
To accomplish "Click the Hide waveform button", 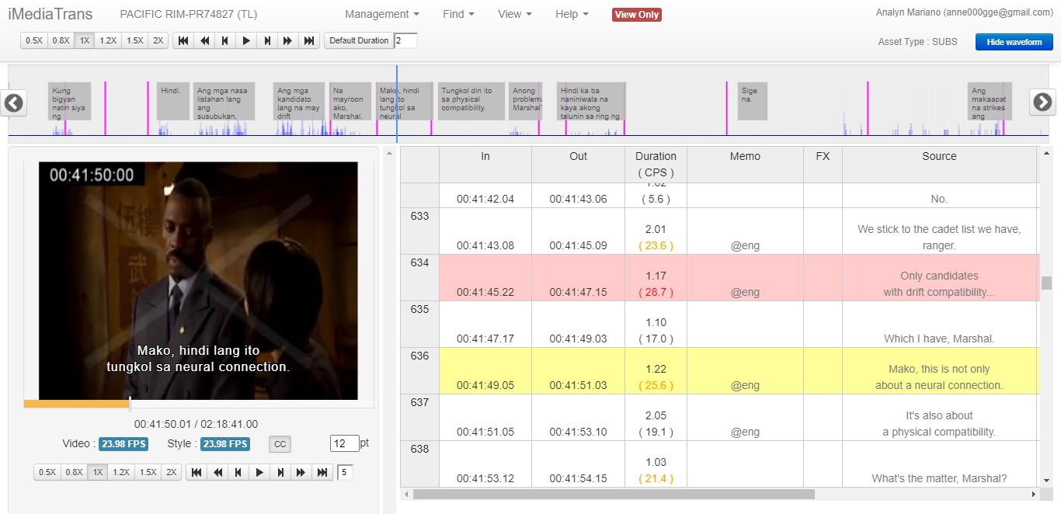I will [1014, 42].
